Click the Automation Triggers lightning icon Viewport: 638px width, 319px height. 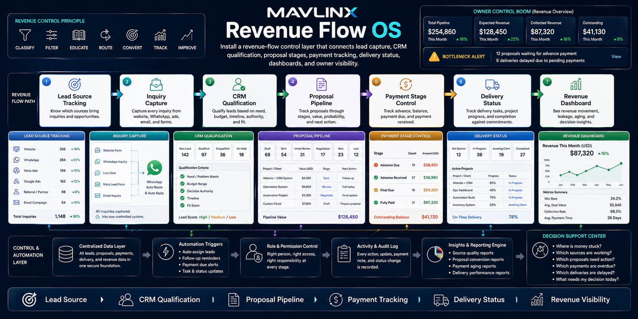click(x=166, y=252)
